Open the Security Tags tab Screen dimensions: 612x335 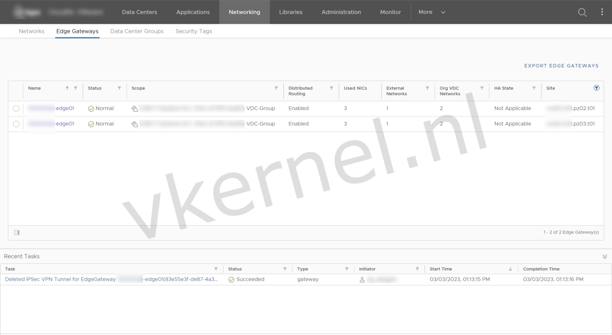[x=194, y=31]
